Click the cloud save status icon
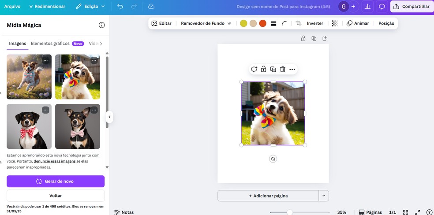 pyautogui.click(x=151, y=7)
